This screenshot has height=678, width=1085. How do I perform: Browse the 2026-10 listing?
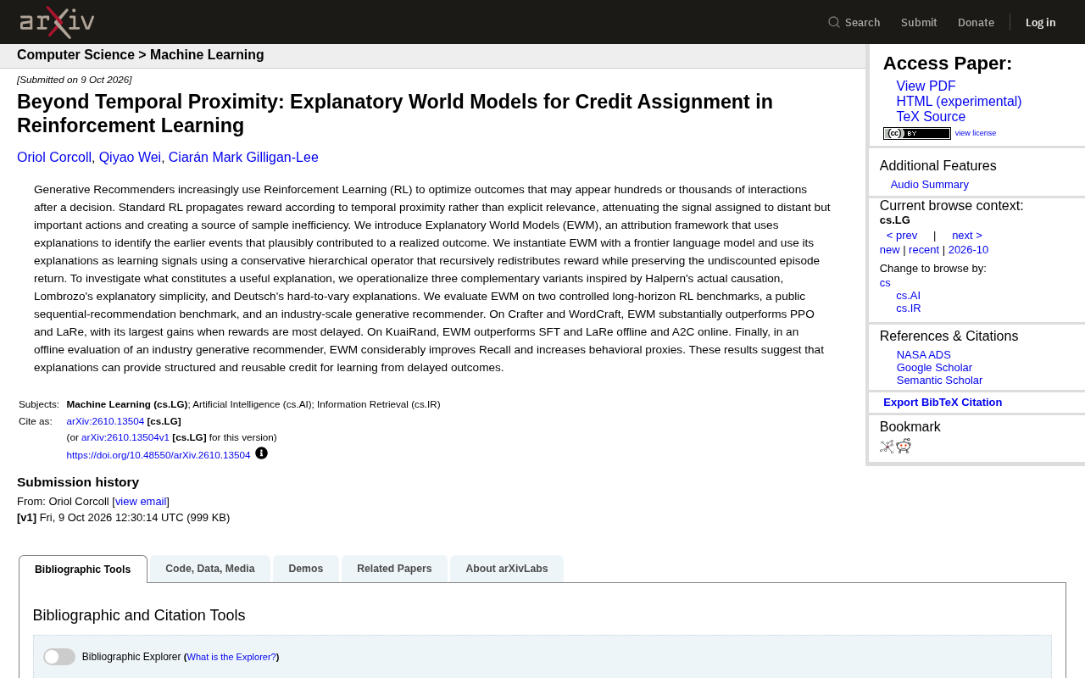point(968,250)
